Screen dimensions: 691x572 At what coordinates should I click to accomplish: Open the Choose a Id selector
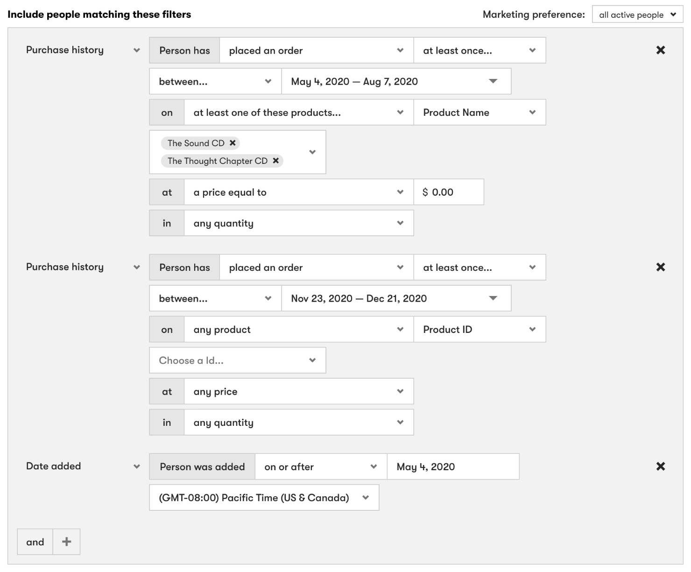pos(237,360)
